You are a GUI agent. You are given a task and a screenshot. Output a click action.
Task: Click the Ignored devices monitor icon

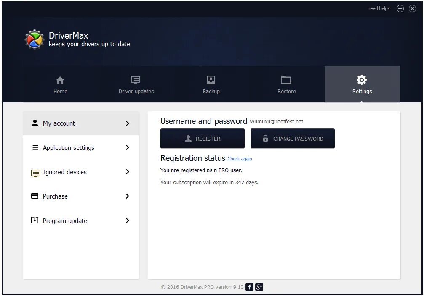click(x=36, y=173)
